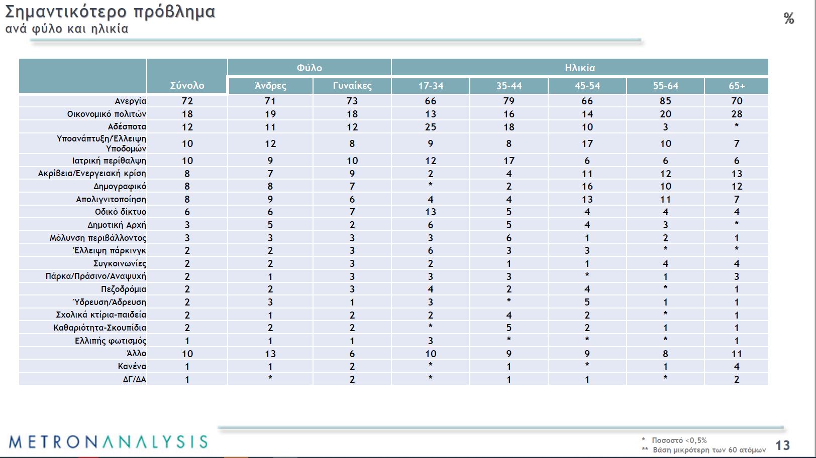
Task: Click the footnote 'Βάση μικρότερη των 60 ατόμων'
Action: (x=709, y=450)
